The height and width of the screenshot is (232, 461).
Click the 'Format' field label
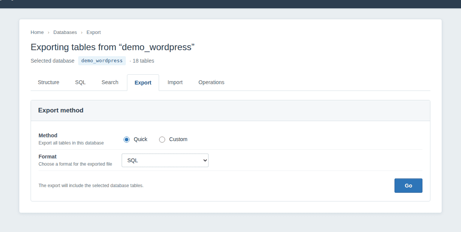click(48, 157)
